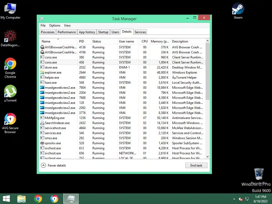Open File Explorer from the taskbar

click(x=22, y=199)
